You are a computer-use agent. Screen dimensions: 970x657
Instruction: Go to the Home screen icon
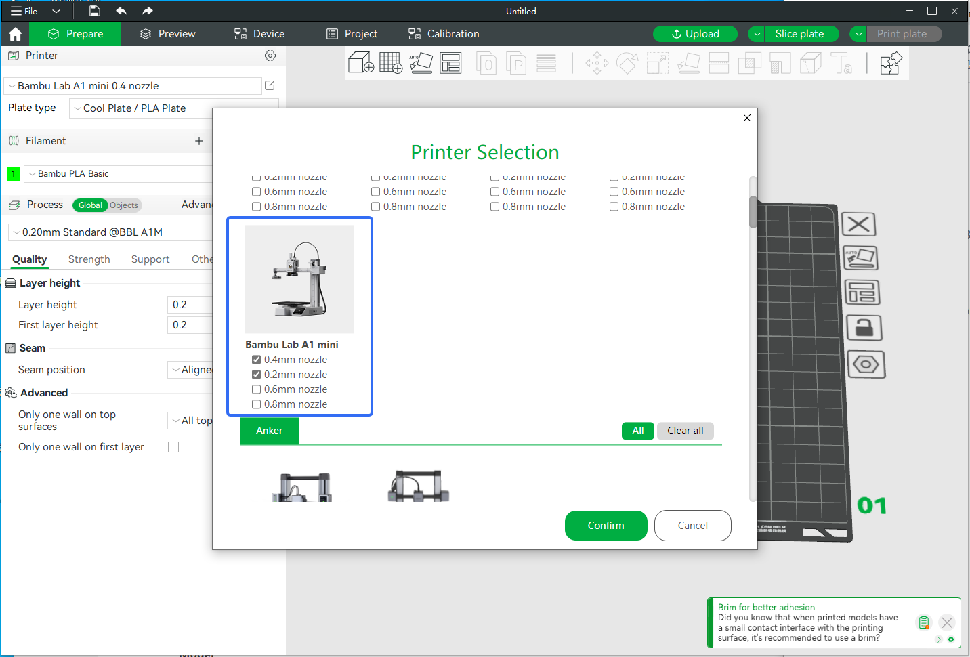tap(16, 34)
